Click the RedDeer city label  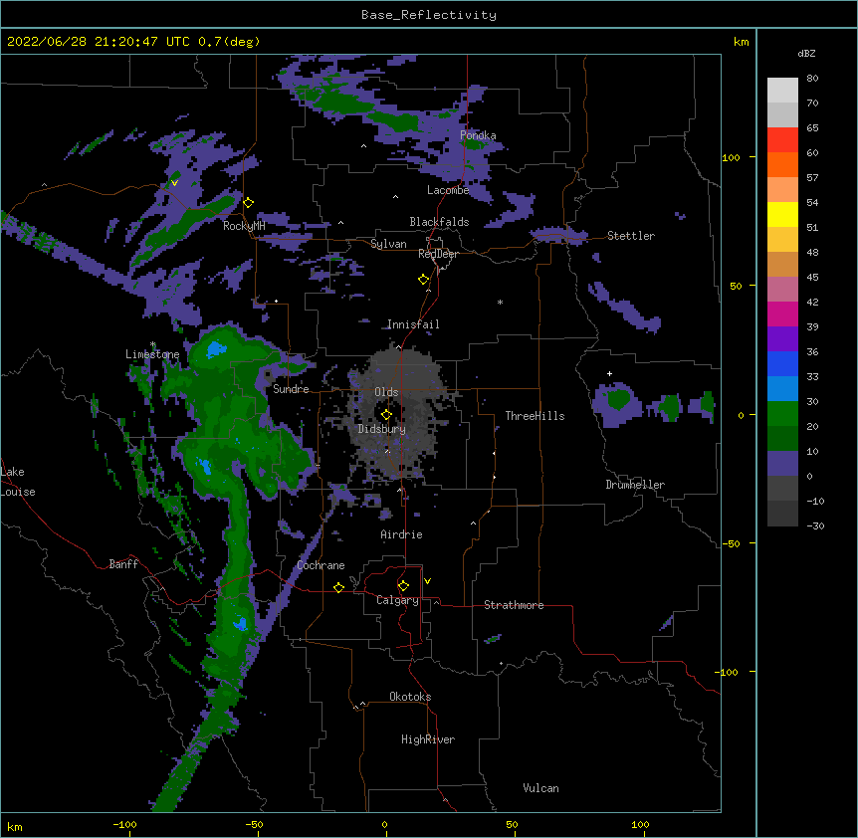[x=438, y=254]
